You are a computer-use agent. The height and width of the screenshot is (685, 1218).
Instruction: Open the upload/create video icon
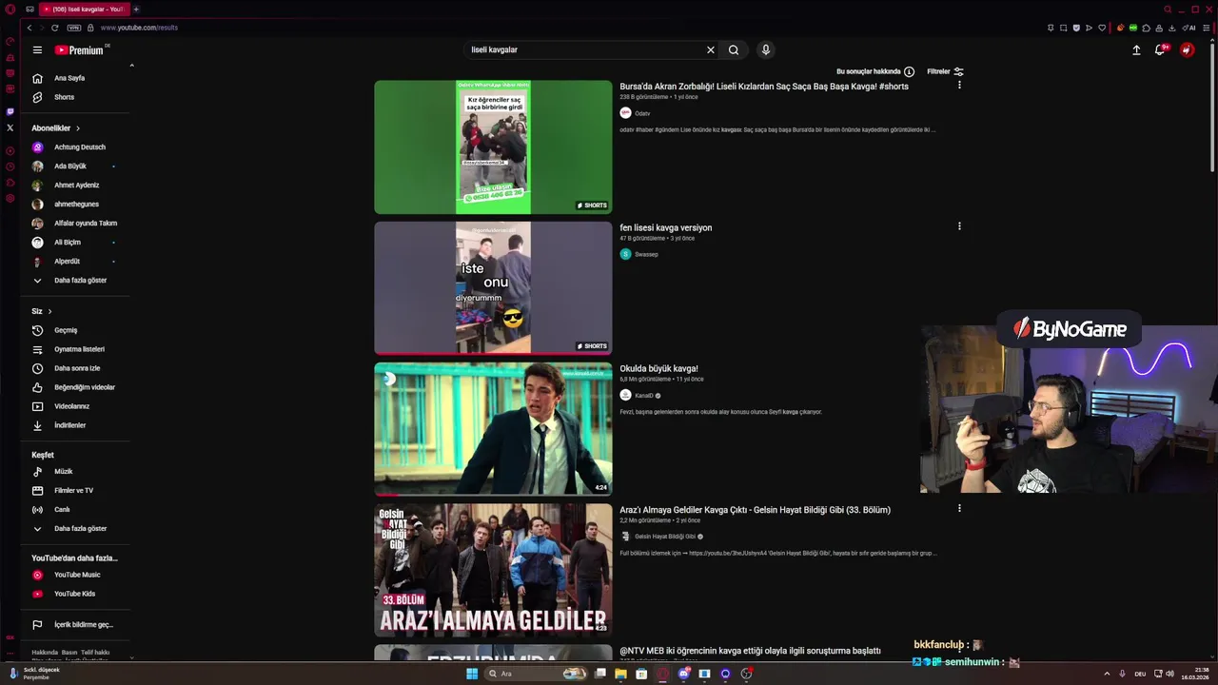coord(1136,49)
